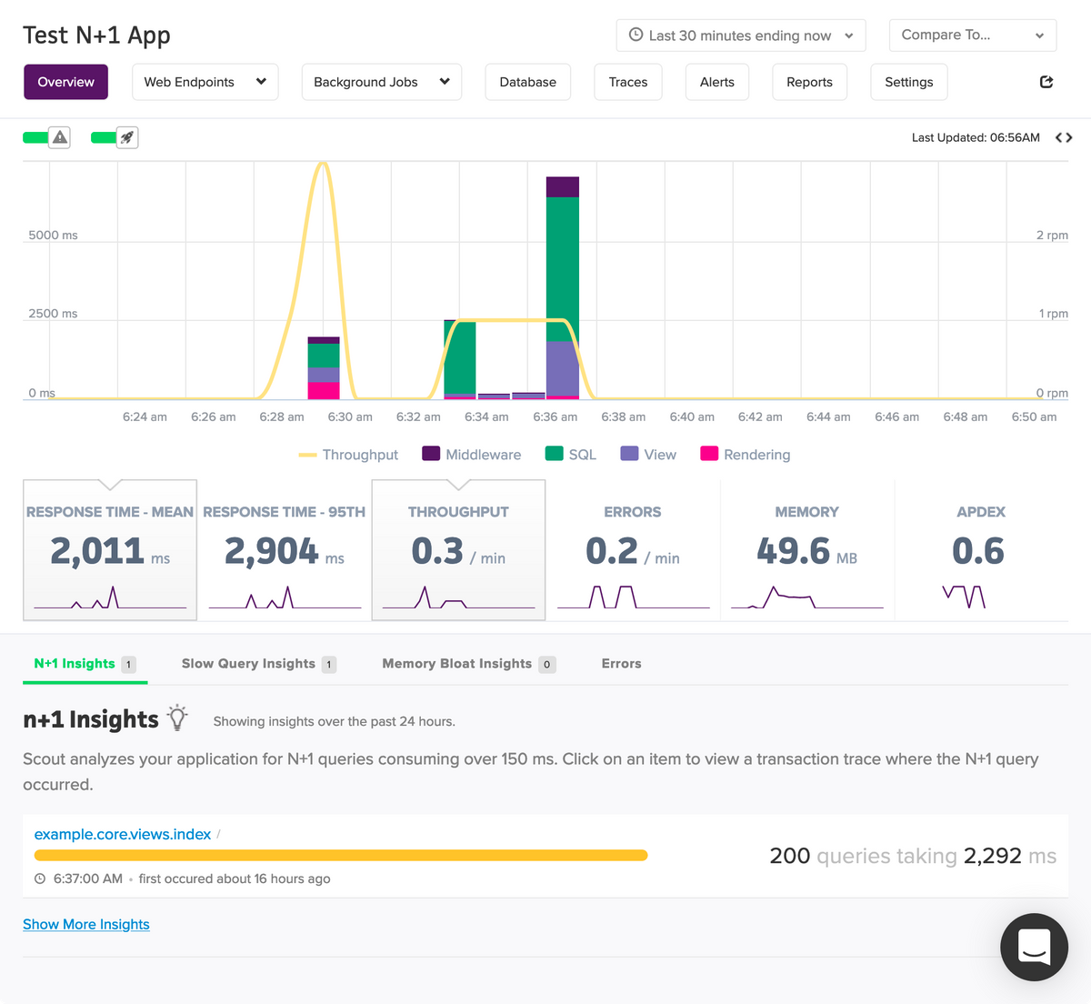Open the example.core.views.index link
This screenshot has width=1091, height=1004.
tap(123, 834)
